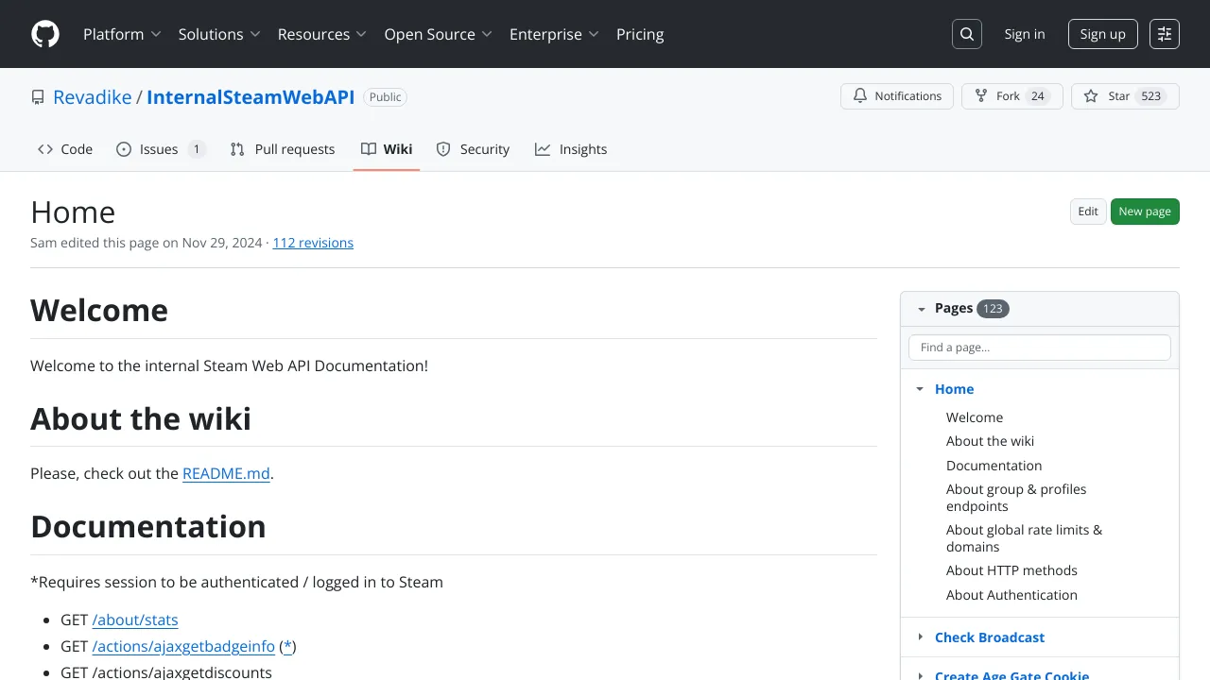Screen dimensions: 1210x680
Task: Click the search magnifier icon
Action: tap(967, 34)
